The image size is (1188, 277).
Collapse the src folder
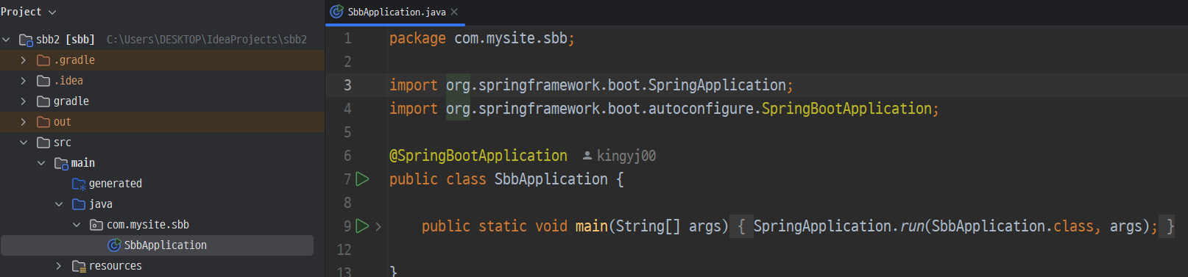pyautogui.click(x=24, y=143)
